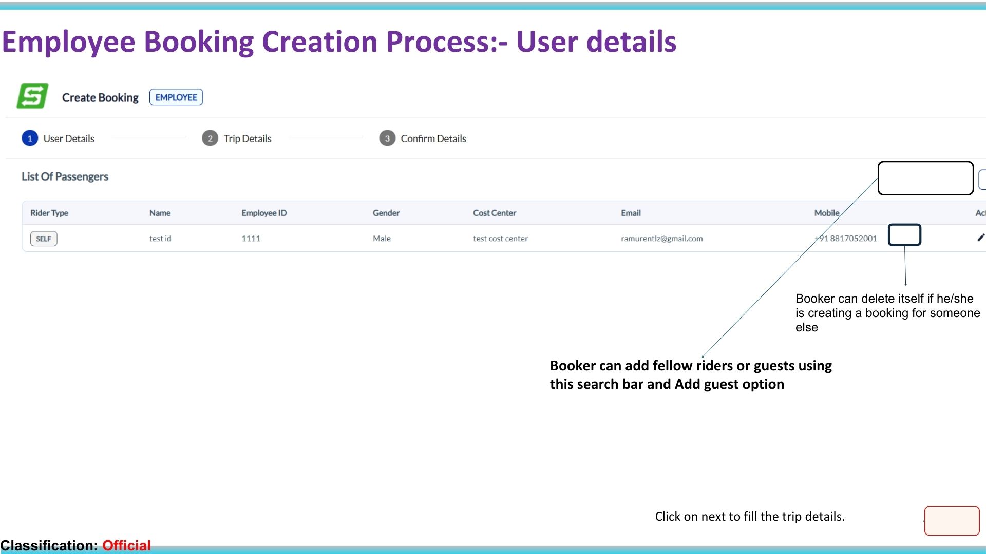Click the rider search bar box
Viewport: 986px width, 554px height.
click(925, 178)
